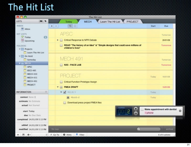Viewport: 191px width, 147px height.
Task: Collapse the On Hold folder
Action: pyautogui.click(x=20, y=56)
